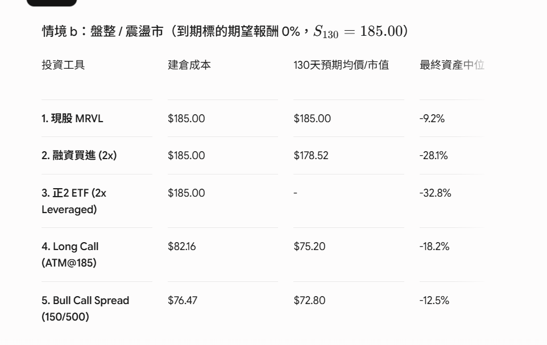
Task: Click the 投資工具 column header
Action: pos(63,65)
